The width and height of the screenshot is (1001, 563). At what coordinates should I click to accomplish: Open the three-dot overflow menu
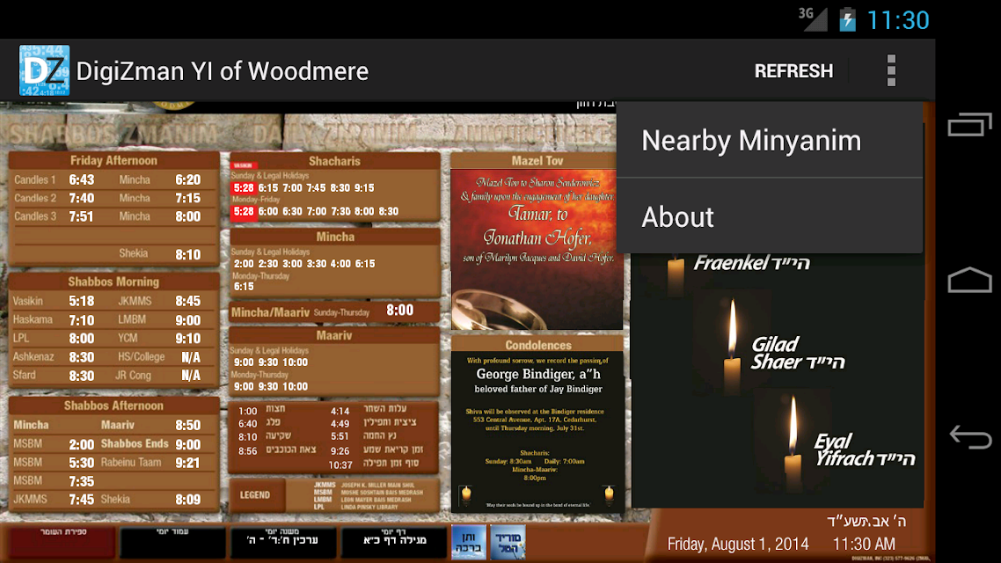[x=891, y=70]
